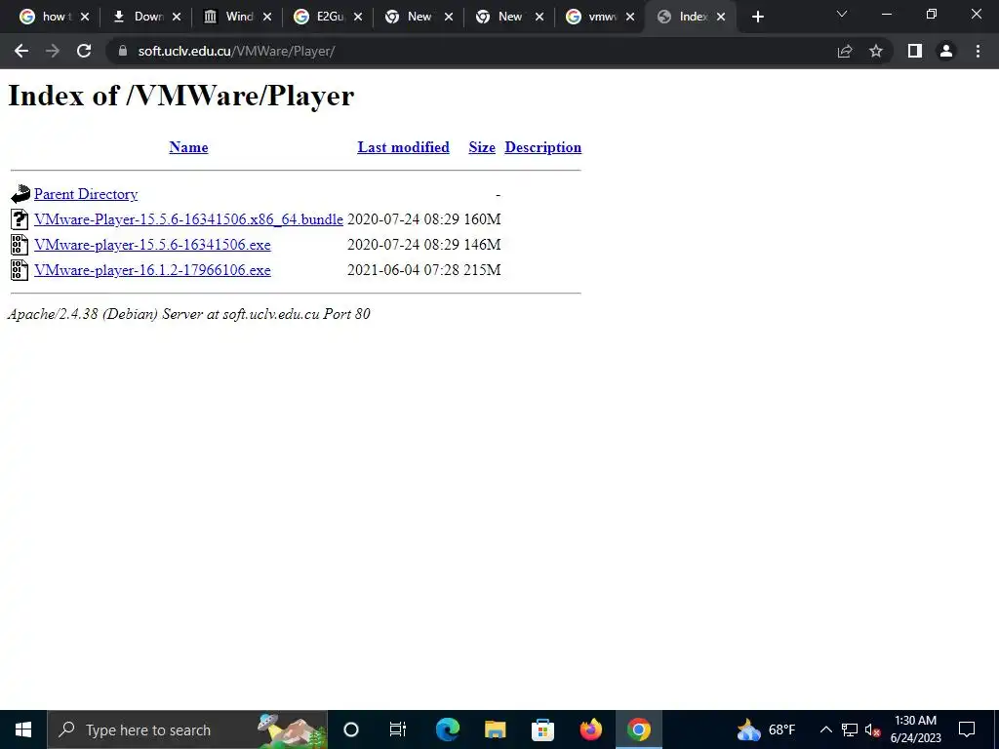Open the notification center icon

[967, 729]
